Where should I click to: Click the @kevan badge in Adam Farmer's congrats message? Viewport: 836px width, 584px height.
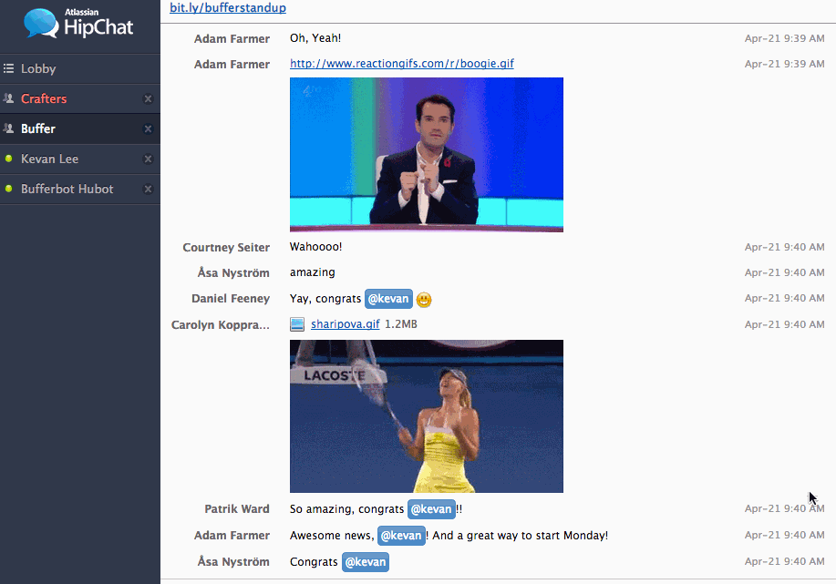pyautogui.click(x=401, y=535)
